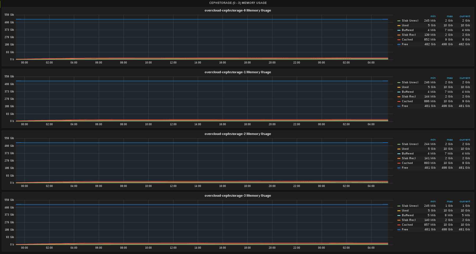This screenshot has height=254, width=476.
Task: Click Used color swatch in cephstorage-1 legend
Action: tap(399, 87)
